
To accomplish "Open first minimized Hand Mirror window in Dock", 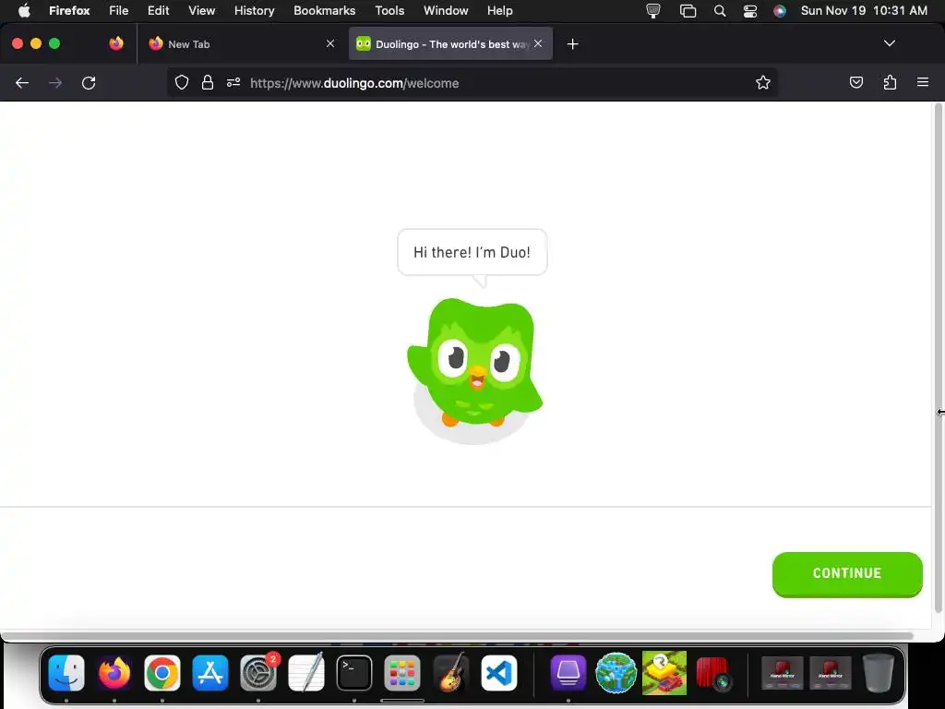I will [x=782, y=672].
